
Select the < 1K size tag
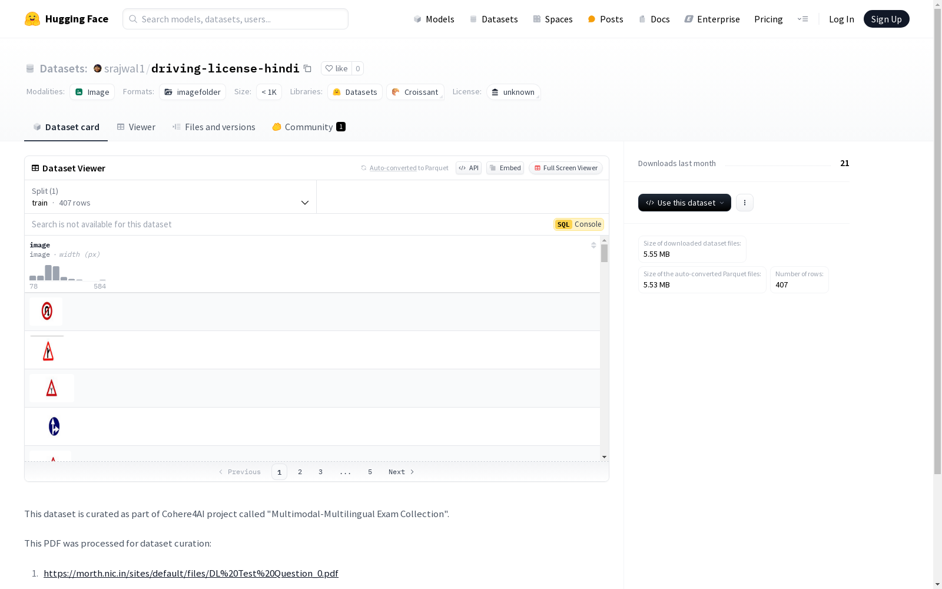269,92
